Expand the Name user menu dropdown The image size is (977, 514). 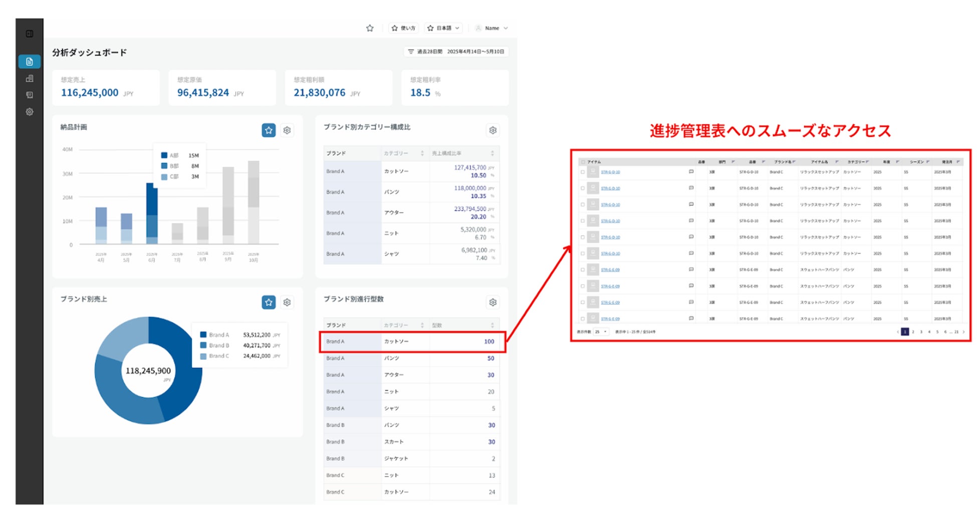[492, 28]
